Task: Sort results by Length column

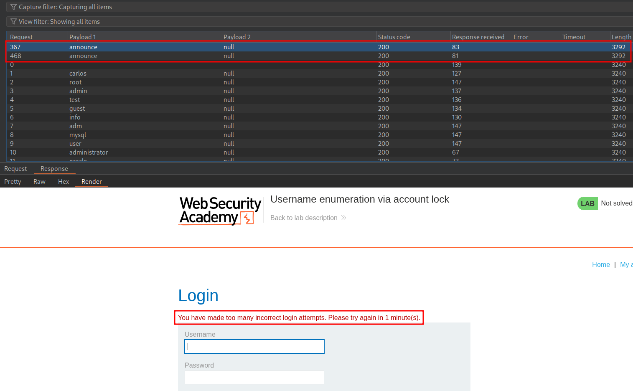Action: point(621,37)
